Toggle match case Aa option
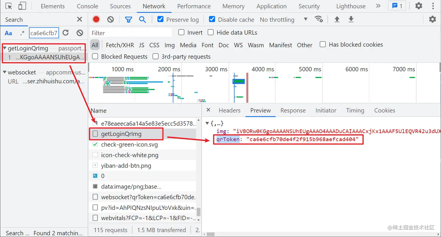The width and height of the screenshot is (441, 237). point(8,33)
